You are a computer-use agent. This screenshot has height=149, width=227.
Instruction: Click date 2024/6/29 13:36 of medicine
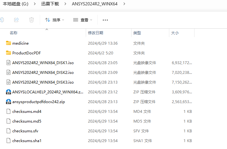[103, 43]
